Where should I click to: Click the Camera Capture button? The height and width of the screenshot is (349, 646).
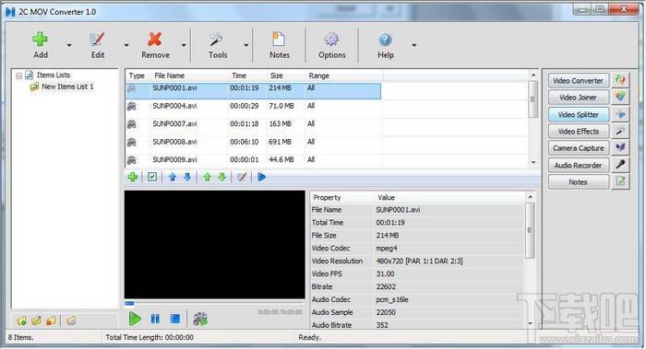tap(578, 148)
